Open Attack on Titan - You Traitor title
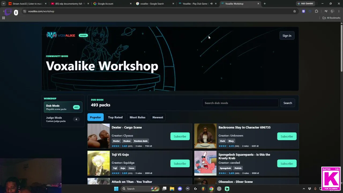 [132, 182]
